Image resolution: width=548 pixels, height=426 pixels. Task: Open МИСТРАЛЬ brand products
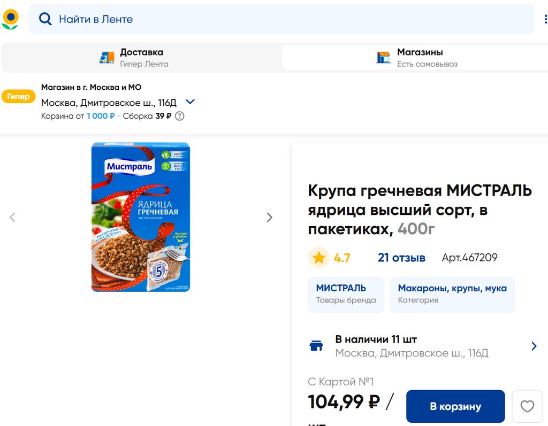346,294
